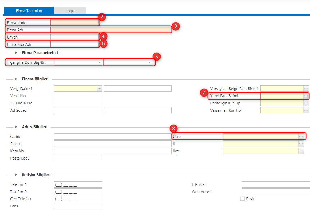Open the Çalışma Dön. Bit dropdown
This screenshot has height=210, width=310.
(x=150, y=62)
